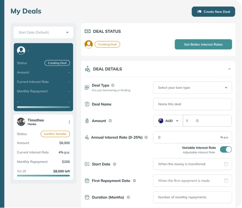The width and height of the screenshot is (242, 208).
Task: Click the Creating Deal badge on the dark card
Action: 57,63
